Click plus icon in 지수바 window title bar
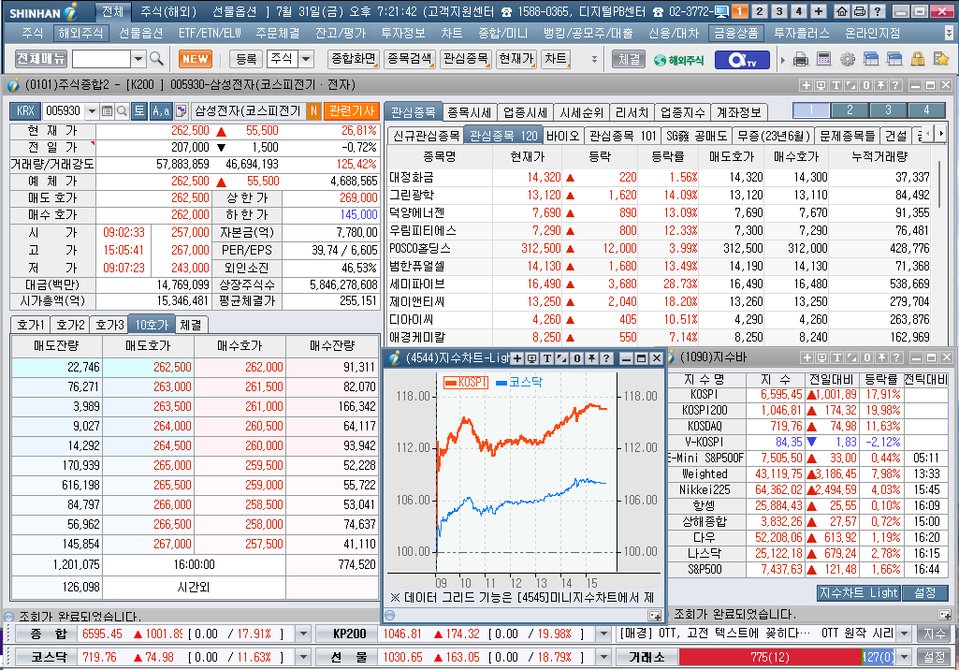Viewport: 959px width, 670px height. pos(807,358)
